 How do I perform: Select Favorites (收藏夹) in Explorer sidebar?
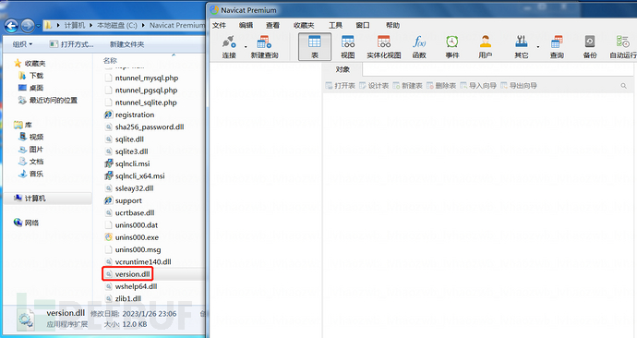[x=30, y=64]
